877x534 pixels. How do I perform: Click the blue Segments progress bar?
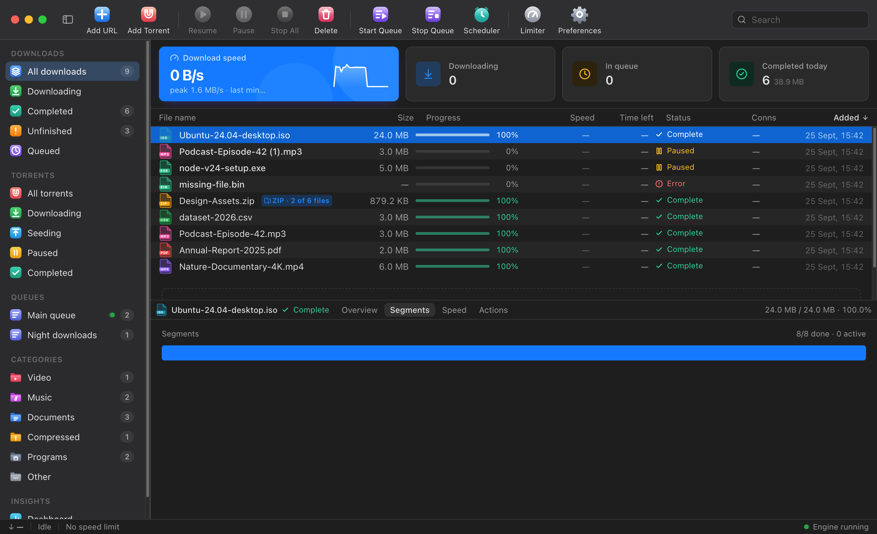point(514,353)
